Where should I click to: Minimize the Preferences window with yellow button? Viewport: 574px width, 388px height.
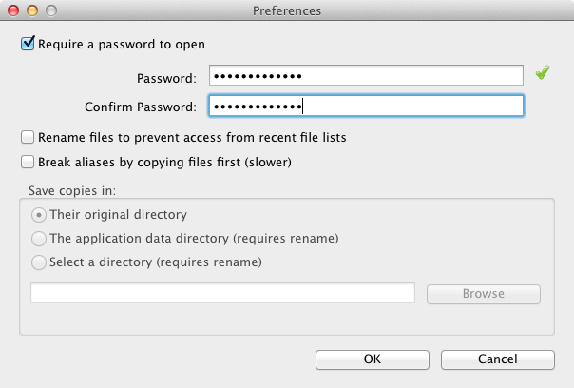click(32, 10)
